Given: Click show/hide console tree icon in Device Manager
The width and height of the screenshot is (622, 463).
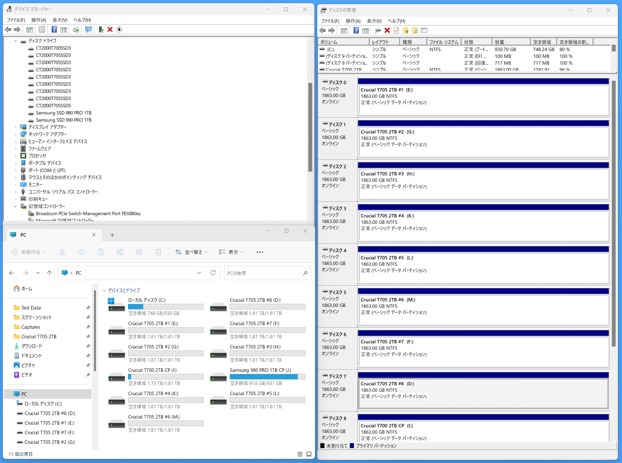Looking at the screenshot, I should tap(30, 29).
